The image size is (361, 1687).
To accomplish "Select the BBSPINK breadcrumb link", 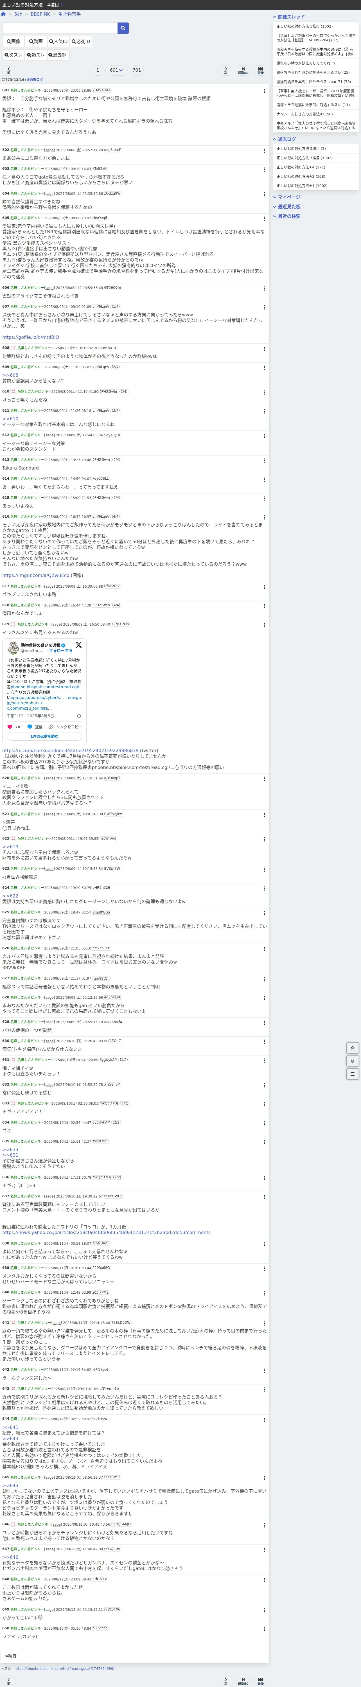I will tap(40, 14).
